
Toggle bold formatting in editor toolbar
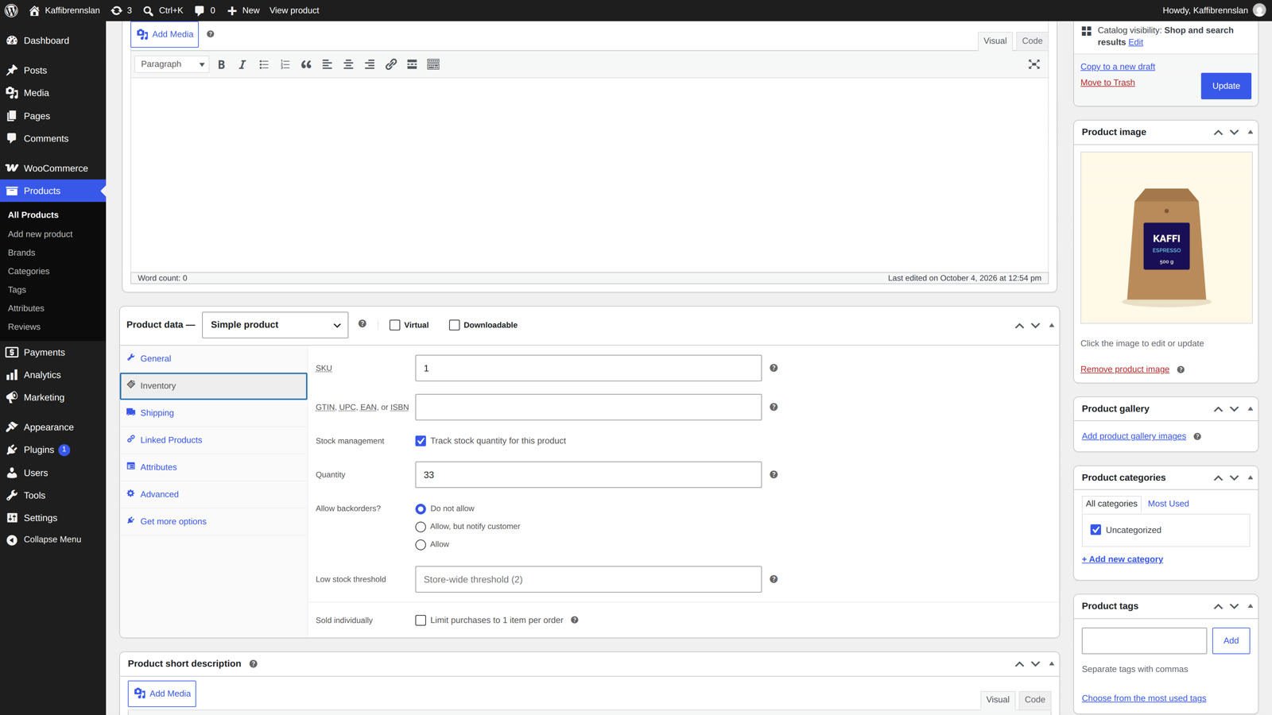221,64
